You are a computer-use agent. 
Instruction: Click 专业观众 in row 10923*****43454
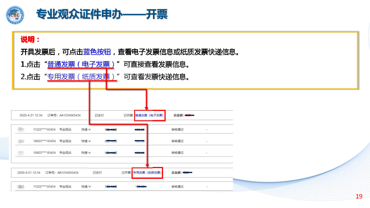point(65,153)
